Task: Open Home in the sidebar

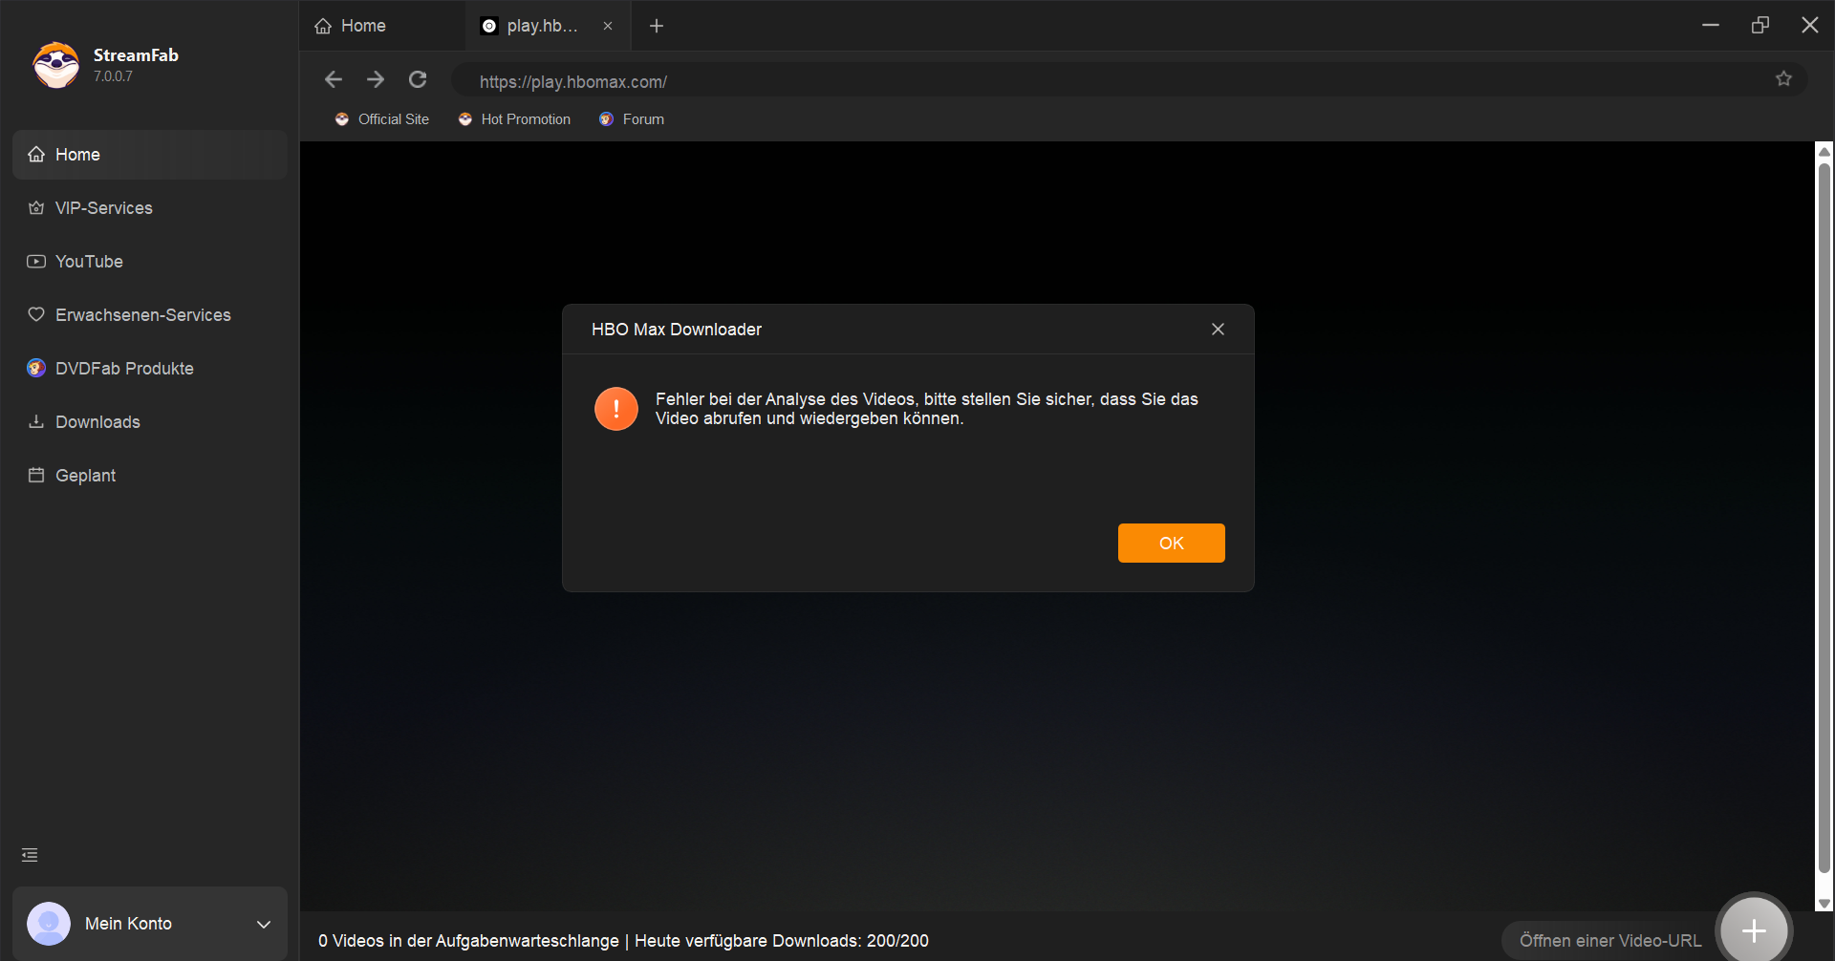Action: click(x=150, y=155)
